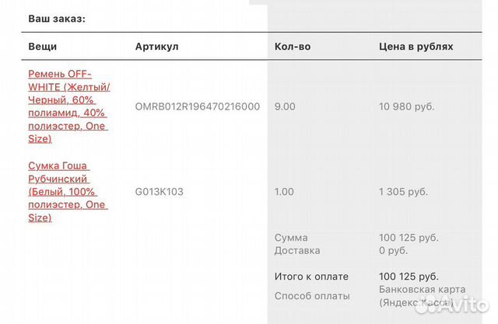Click the Банковская карта payment method text
The image size is (498, 324).
[423, 290]
